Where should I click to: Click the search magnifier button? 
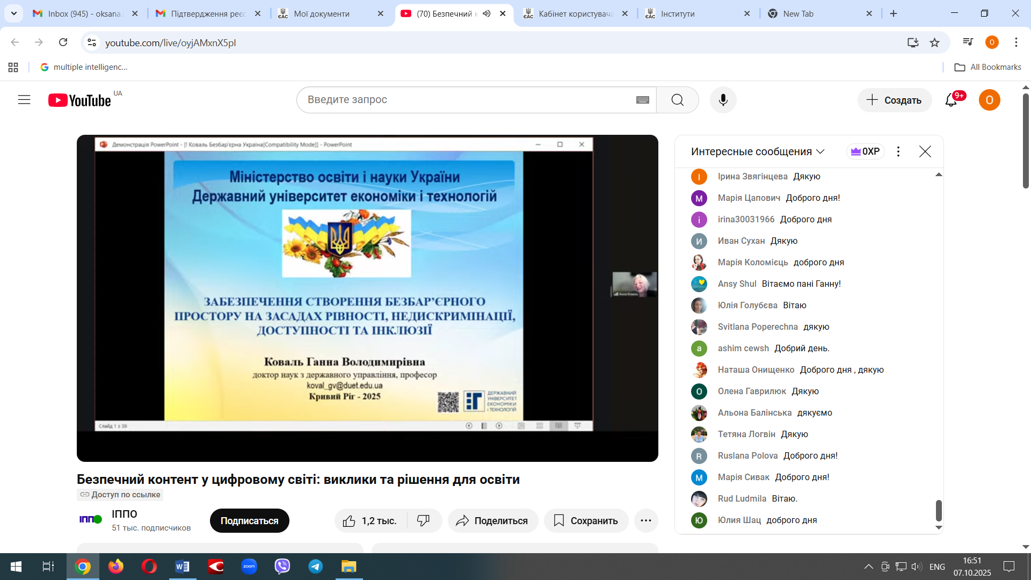pyautogui.click(x=677, y=100)
